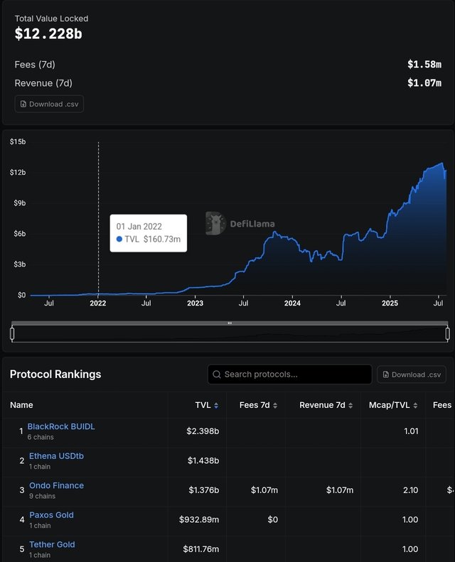The width and height of the screenshot is (455, 562).
Task: Sort rankings by Revenue 7d arrows
Action: (350, 406)
